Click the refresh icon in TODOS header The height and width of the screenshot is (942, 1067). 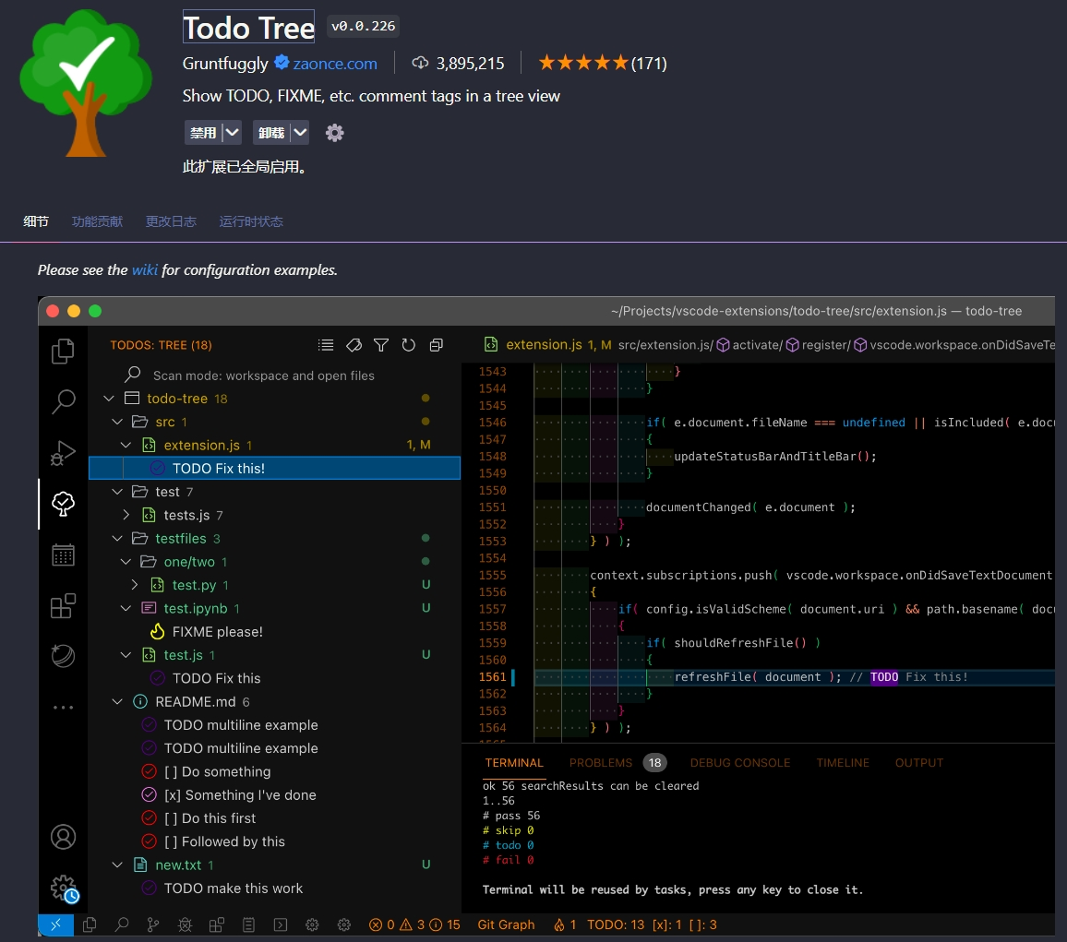pos(408,345)
